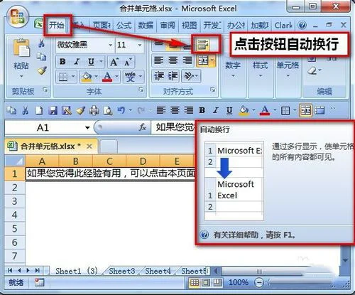Screen dimensions: 355x295
Task: Click the zoom out minus button
Action: (x=259, y=282)
